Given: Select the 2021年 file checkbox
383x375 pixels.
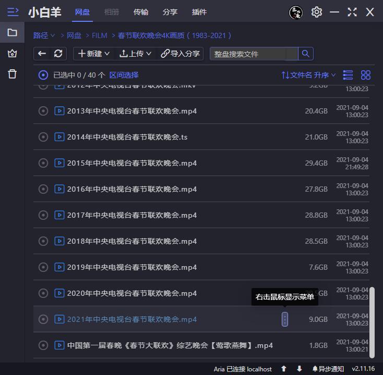Looking at the screenshot, I should click(x=43, y=319).
